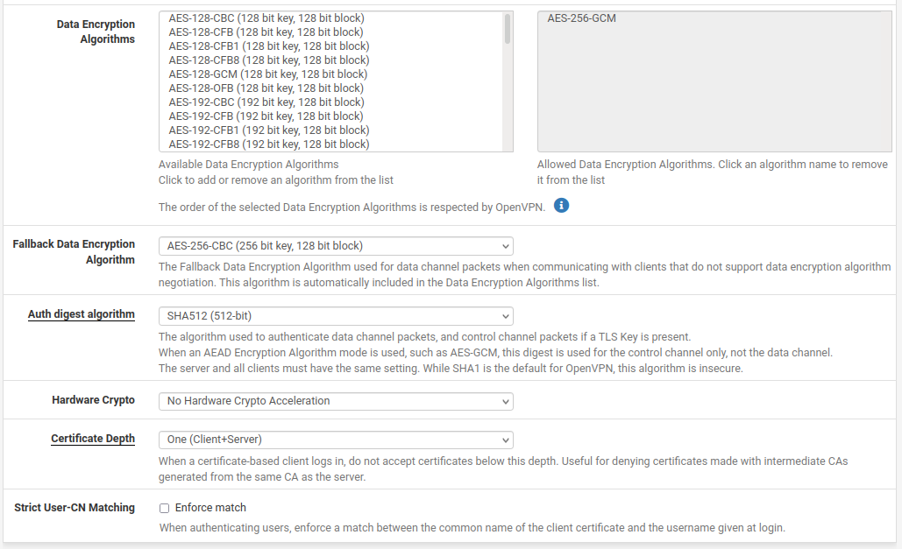Click the underlined Certificate Depth label
Screen dimensions: 902x549
point(93,438)
